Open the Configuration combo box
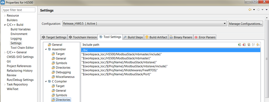Image resolution: width=269 pixels, height=102 pixels. pyautogui.click(x=144, y=24)
